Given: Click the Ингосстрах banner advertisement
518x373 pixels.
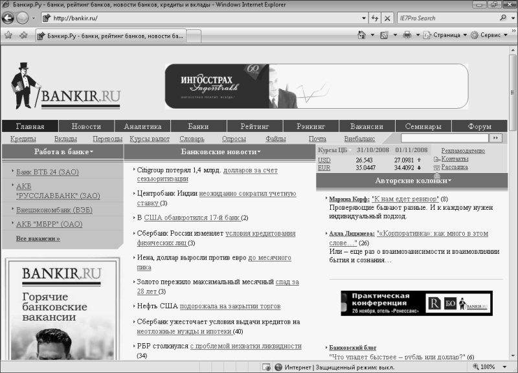Looking at the screenshot, I should click(x=317, y=86).
